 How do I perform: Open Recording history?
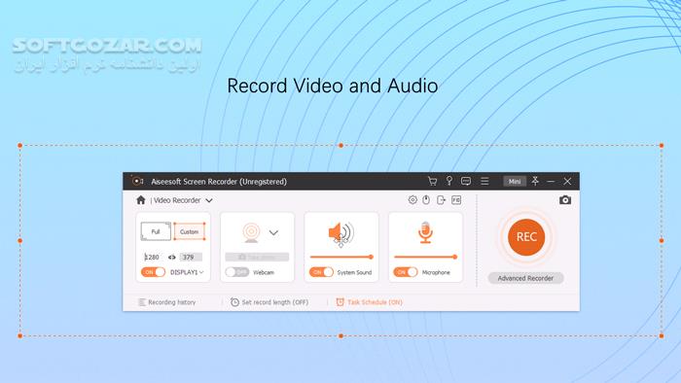click(167, 302)
